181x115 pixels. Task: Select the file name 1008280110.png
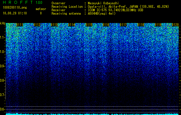pos(15,8)
